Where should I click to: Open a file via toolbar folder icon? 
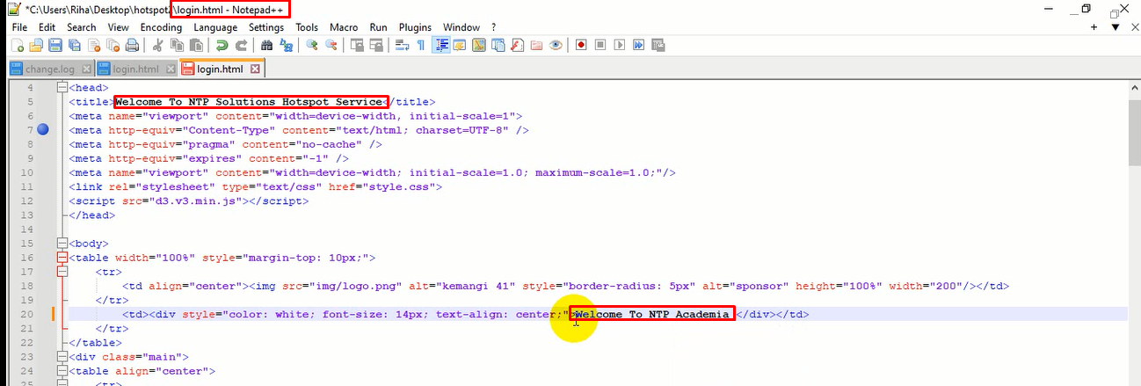35,44
